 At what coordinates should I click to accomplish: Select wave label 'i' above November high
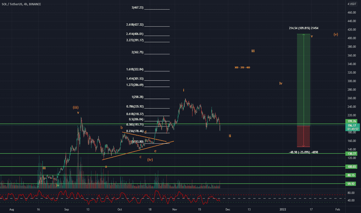184,90
